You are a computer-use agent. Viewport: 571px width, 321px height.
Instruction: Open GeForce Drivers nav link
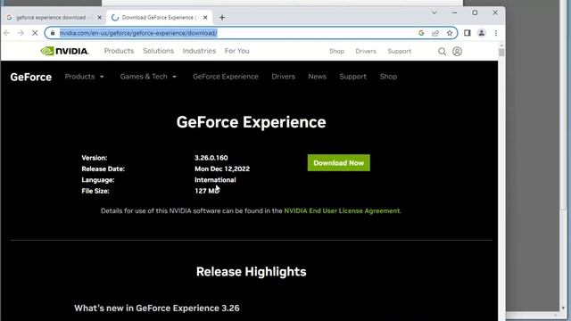coord(284,77)
